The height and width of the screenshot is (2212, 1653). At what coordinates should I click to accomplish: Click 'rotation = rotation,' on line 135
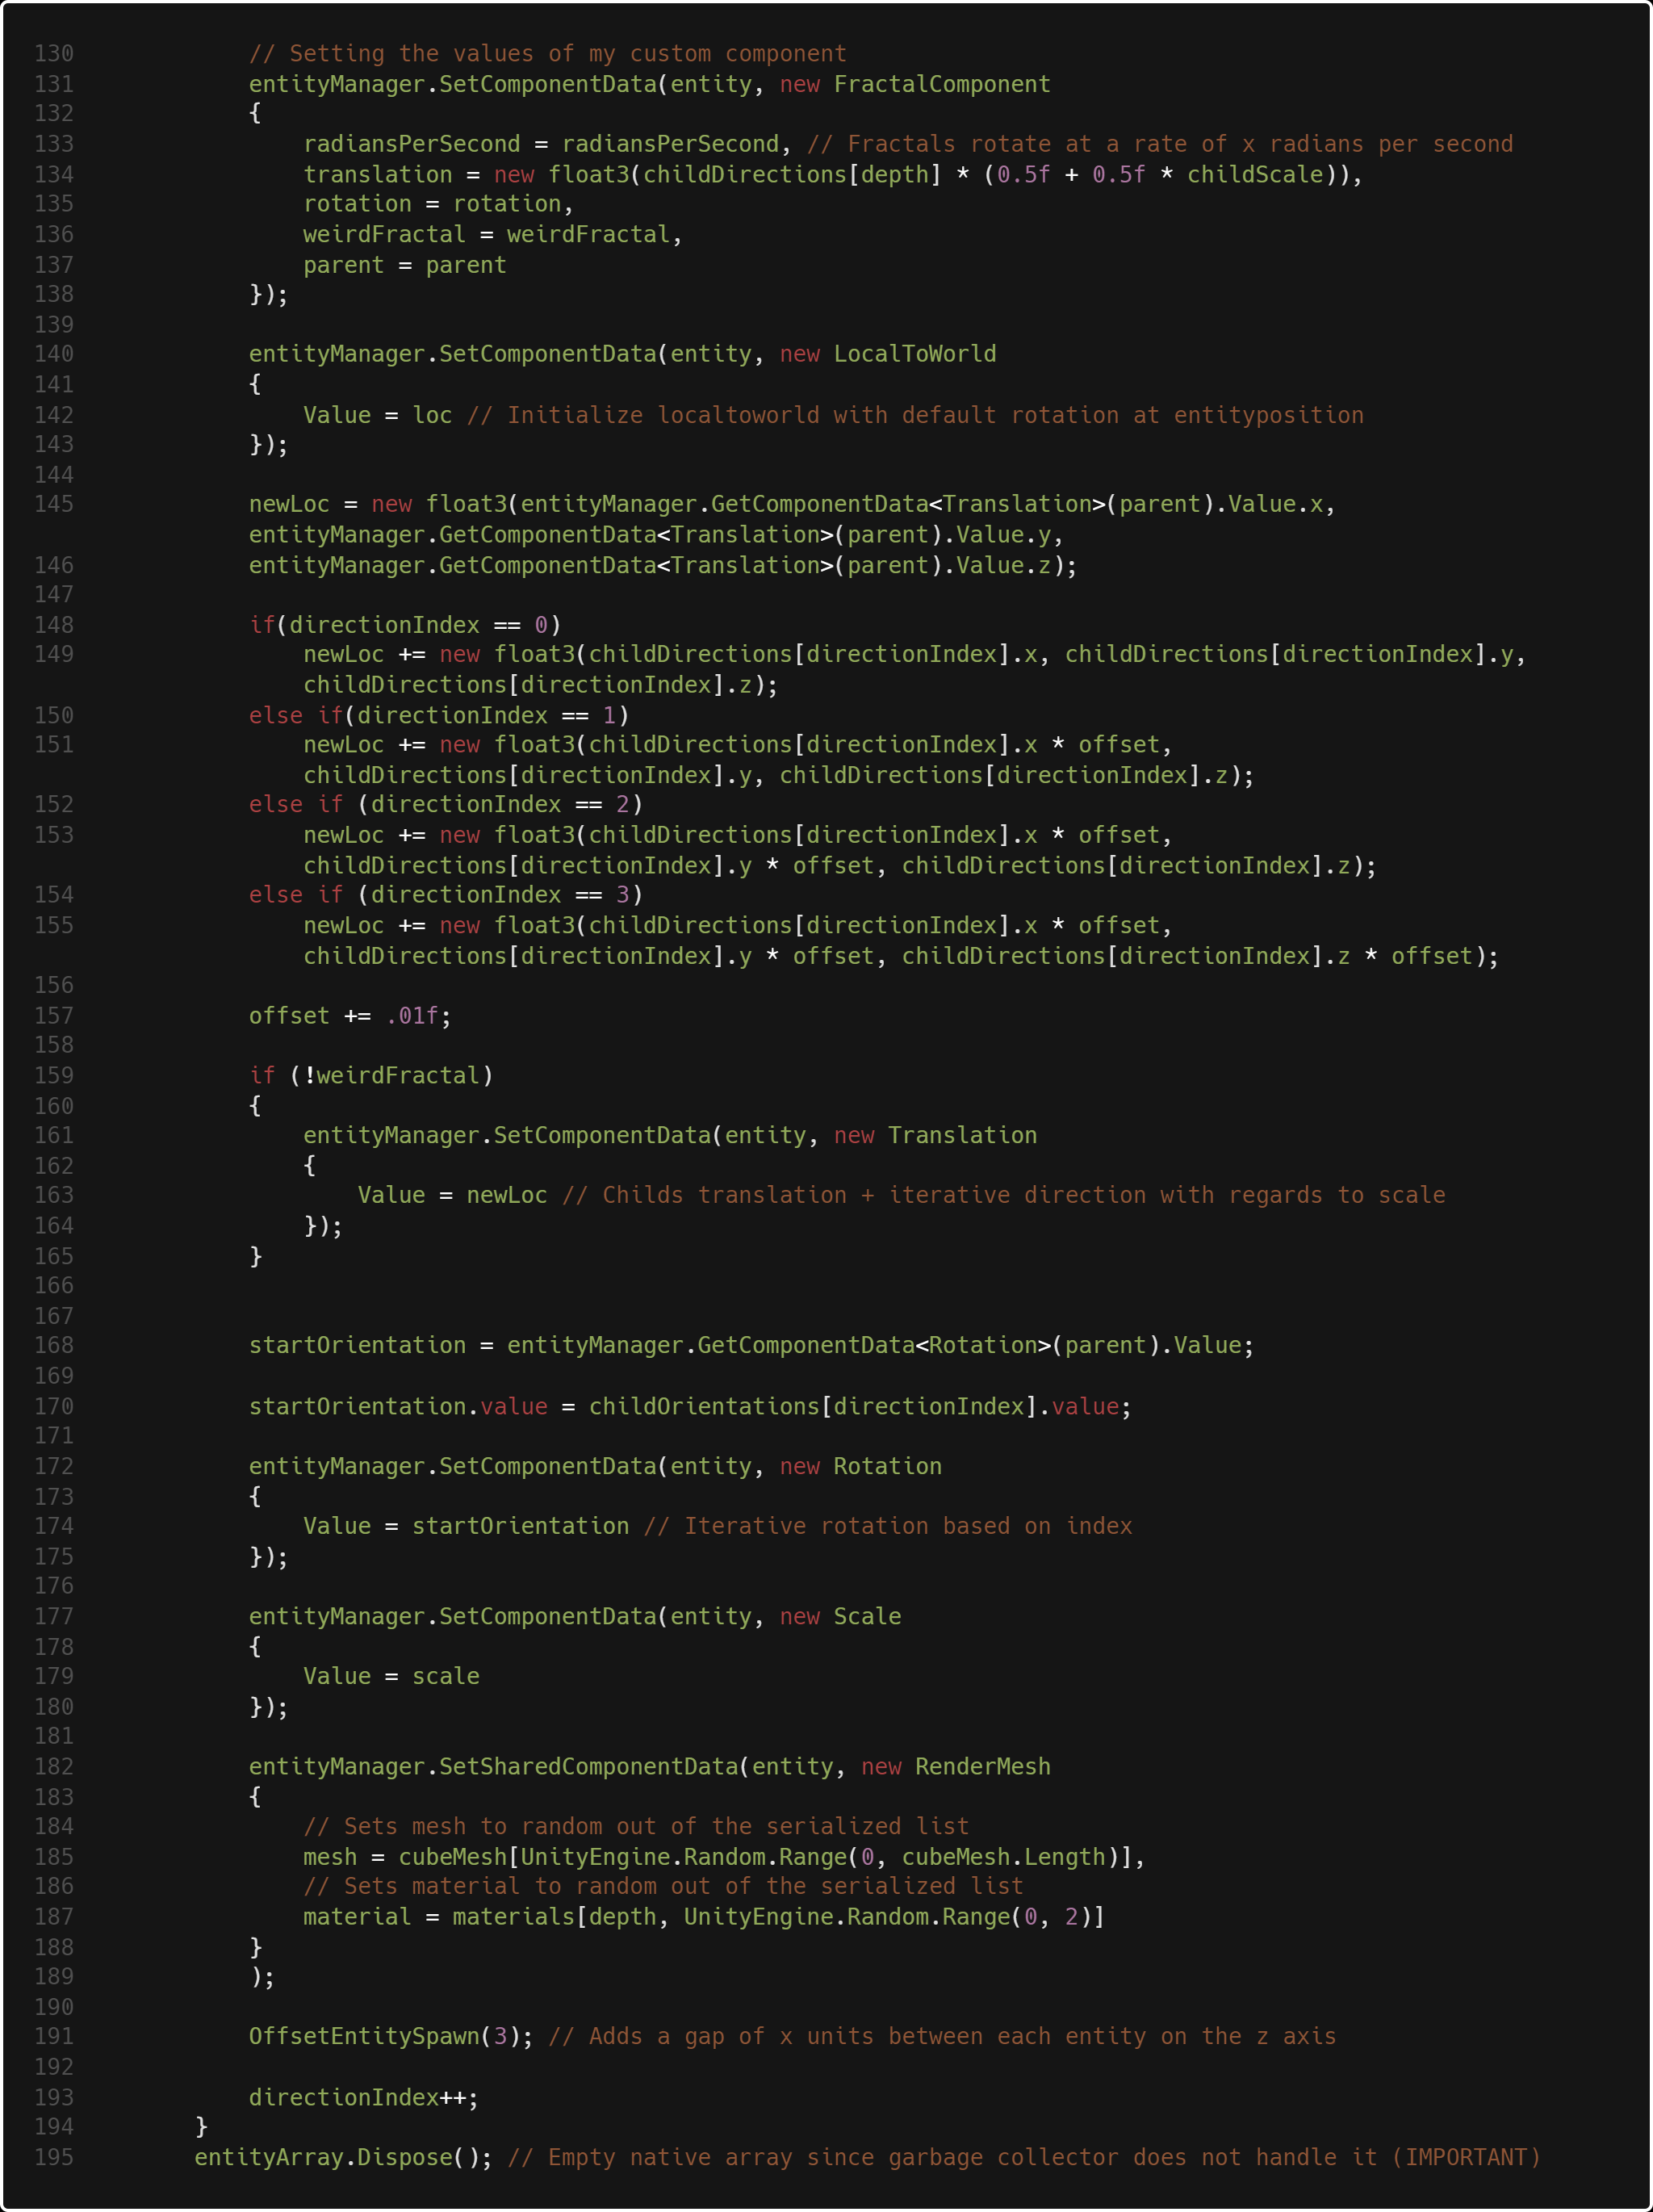click(x=438, y=204)
